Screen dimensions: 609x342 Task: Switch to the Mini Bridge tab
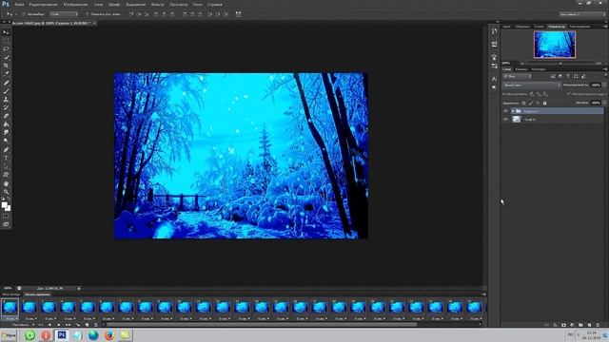11,294
